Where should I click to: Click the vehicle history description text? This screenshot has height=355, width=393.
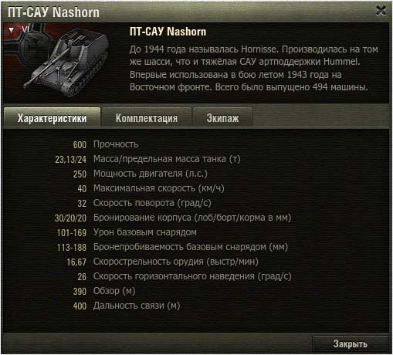[x=253, y=68]
